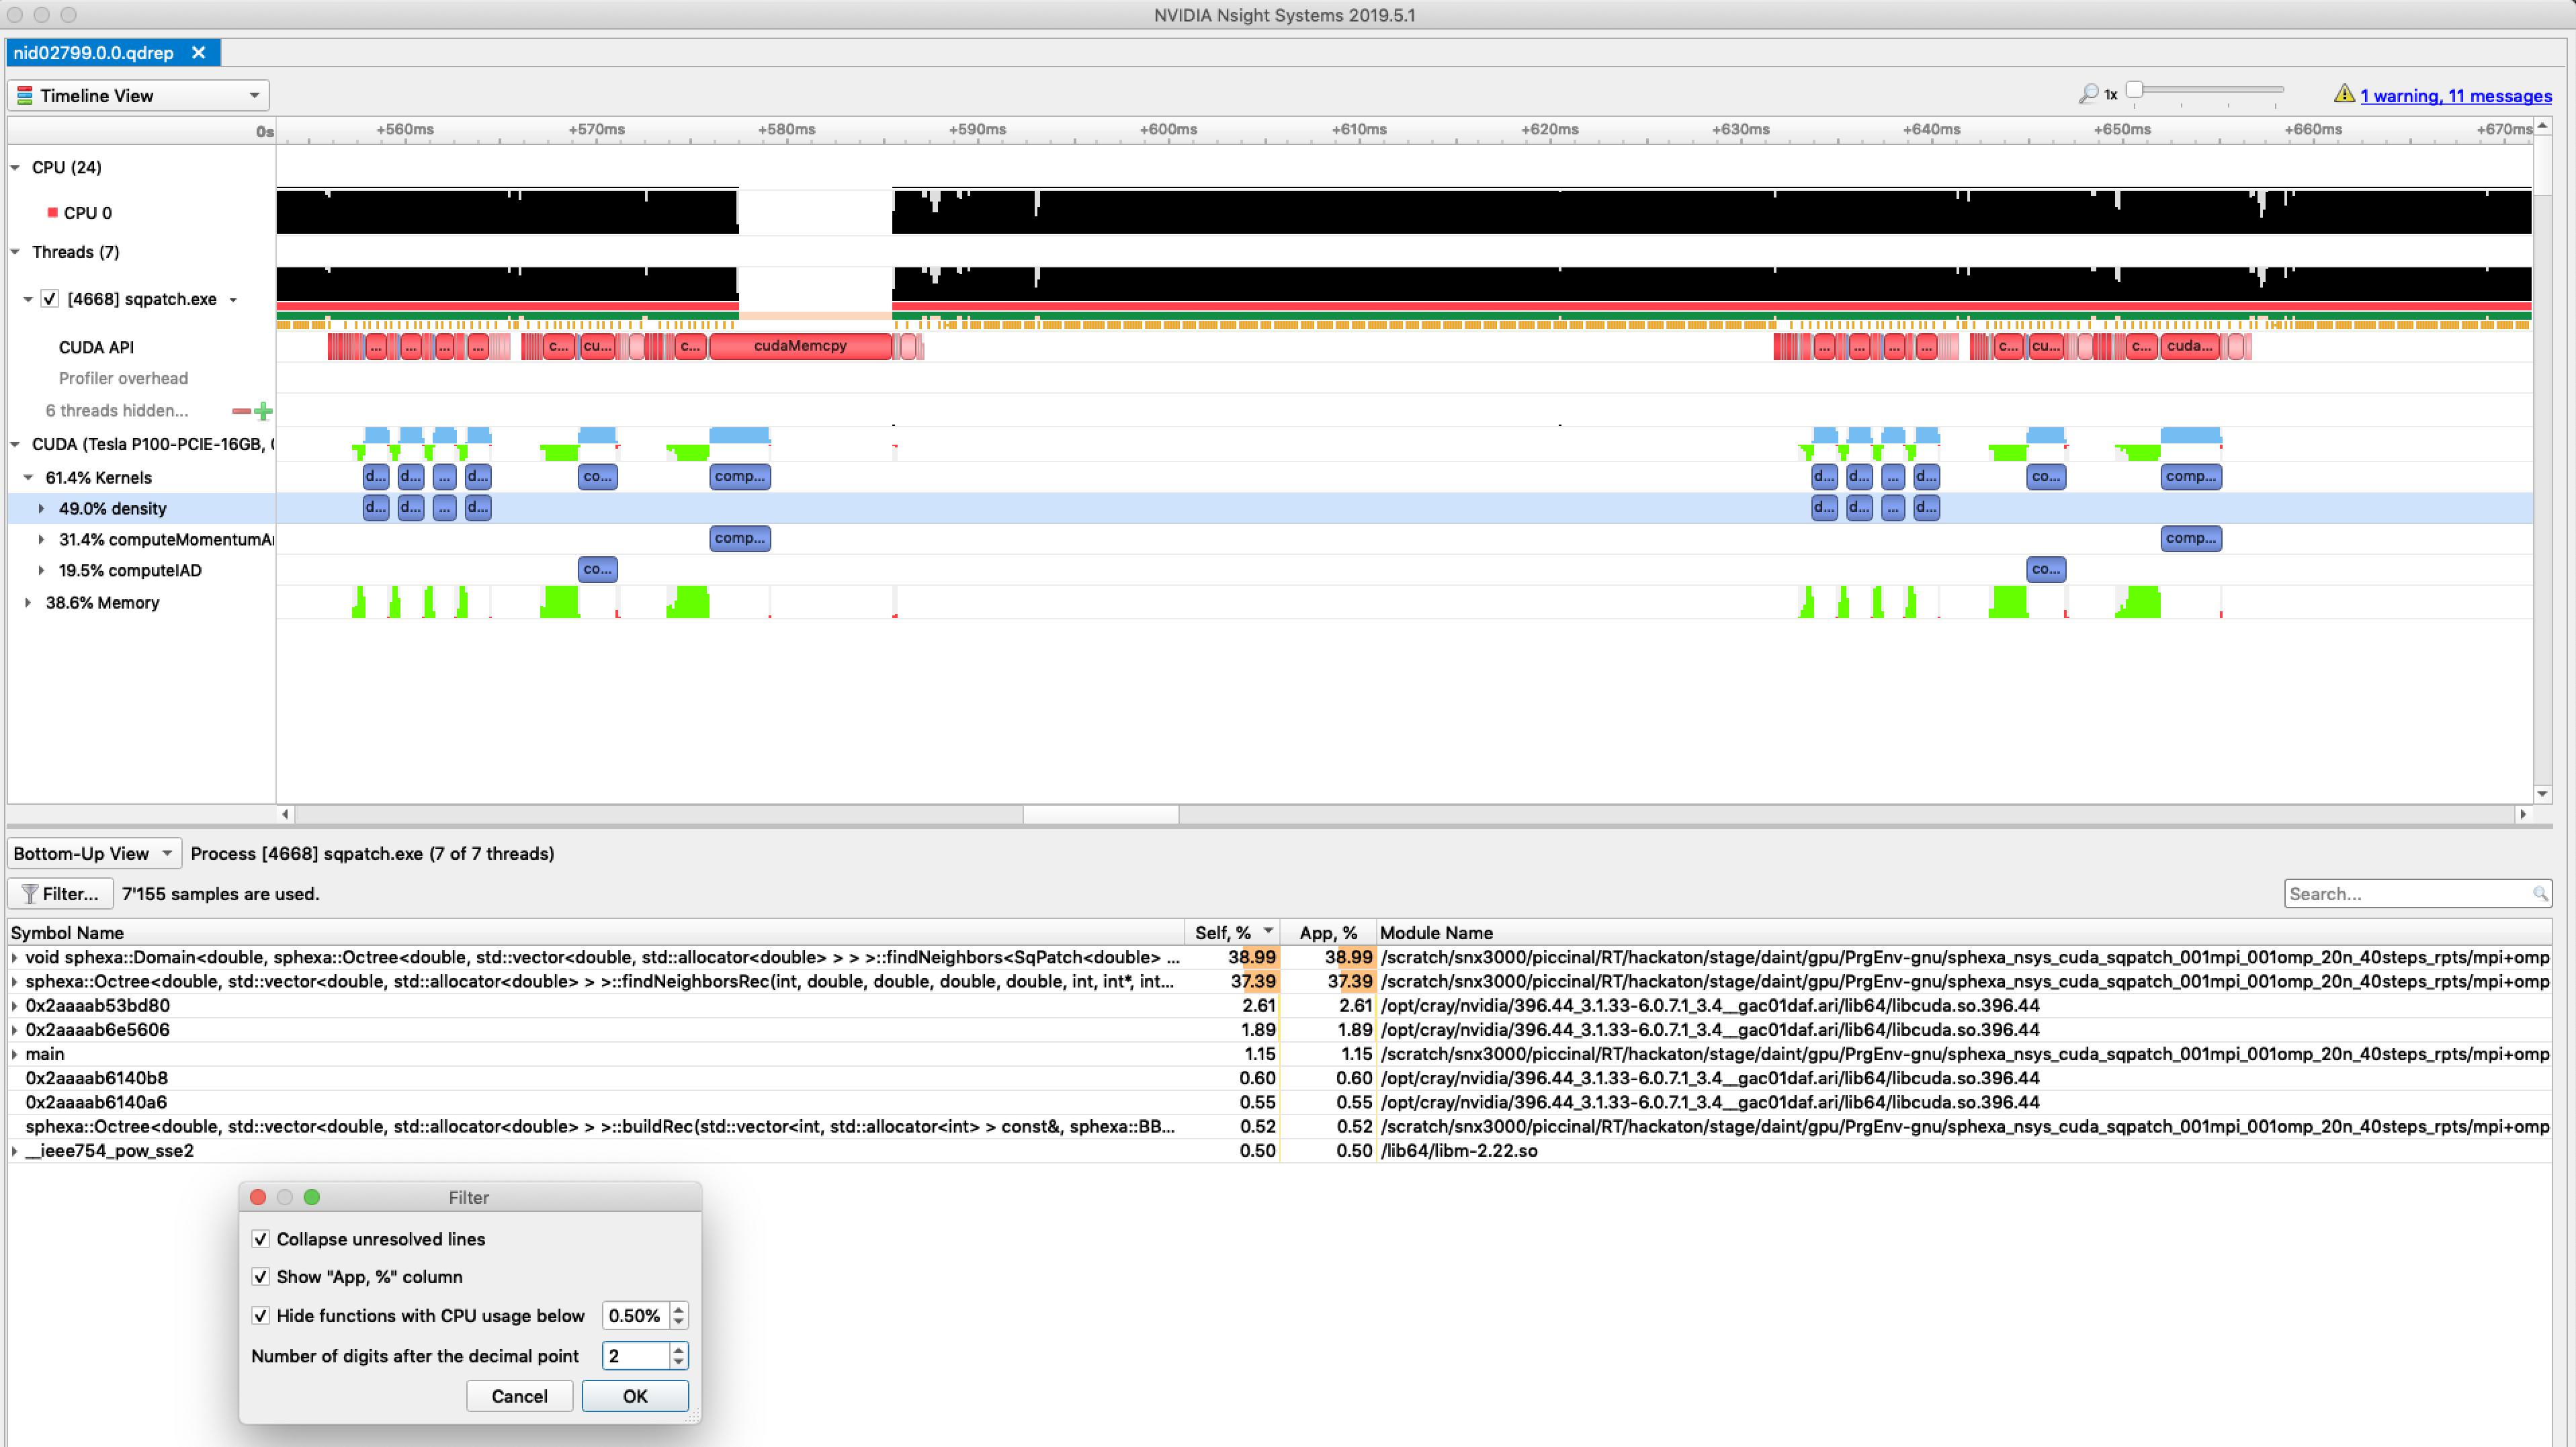2576x1447 pixels.
Task: Uncheck the [4668] sqpatch.exe thread checkbox
Action: pos(49,298)
